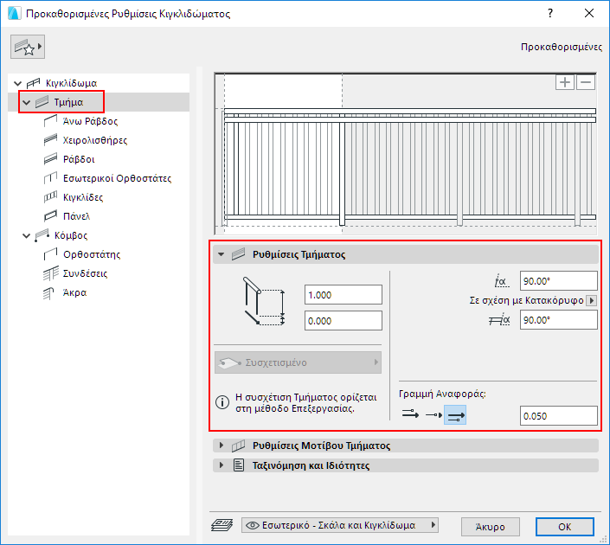Zoom in preview with plus button

coord(565,82)
